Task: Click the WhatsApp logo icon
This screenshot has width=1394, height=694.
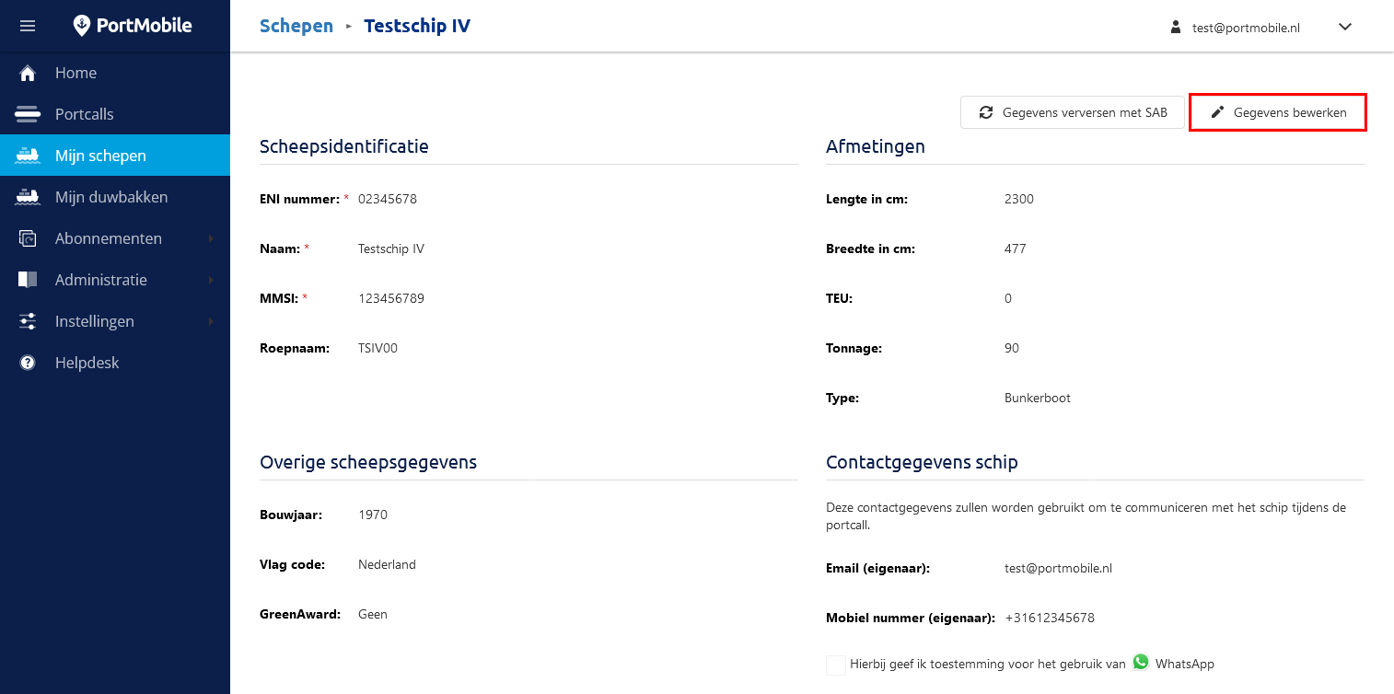Action: tap(1141, 663)
